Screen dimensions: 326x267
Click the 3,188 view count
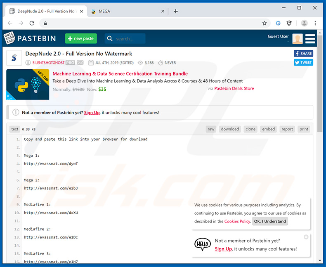[x=149, y=63]
